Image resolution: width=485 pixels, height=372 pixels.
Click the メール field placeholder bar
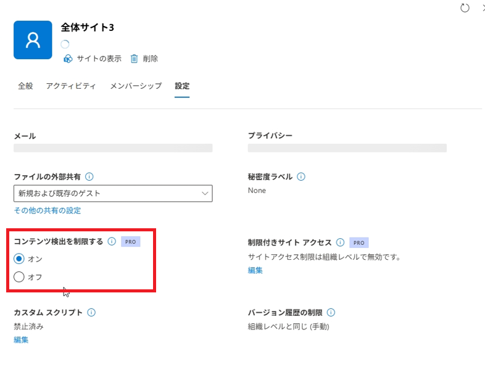coord(113,148)
